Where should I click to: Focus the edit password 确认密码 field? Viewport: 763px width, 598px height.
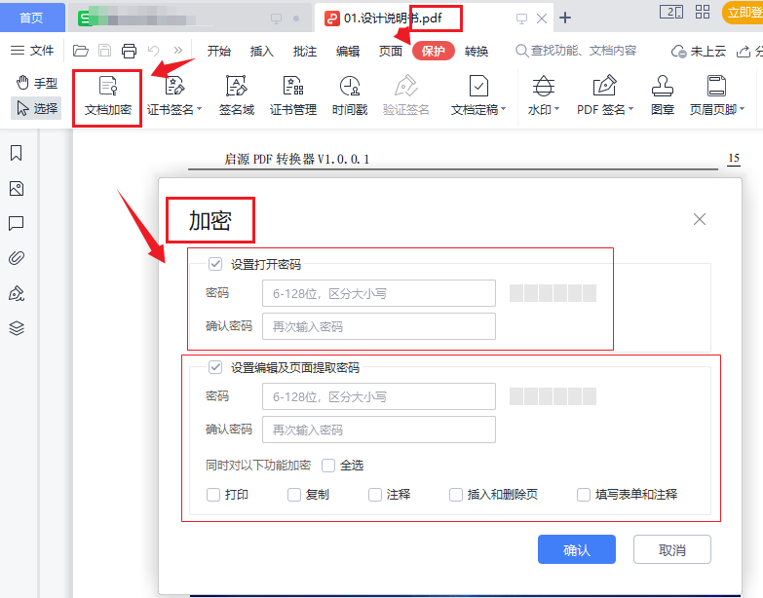tap(379, 430)
